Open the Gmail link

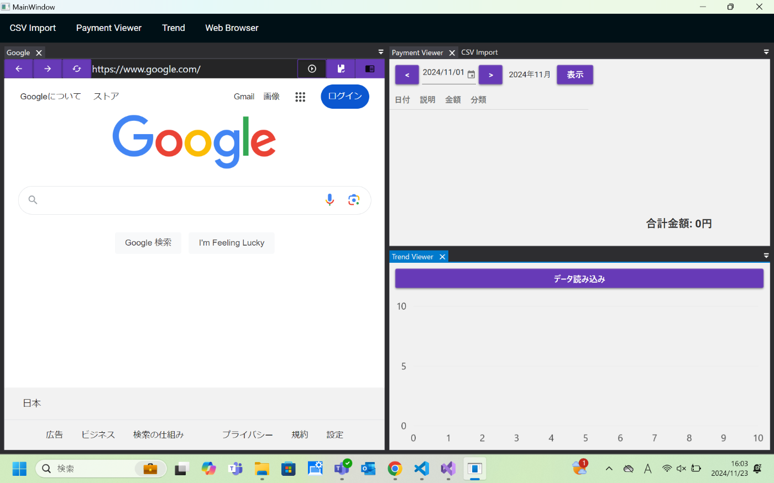[x=244, y=97]
